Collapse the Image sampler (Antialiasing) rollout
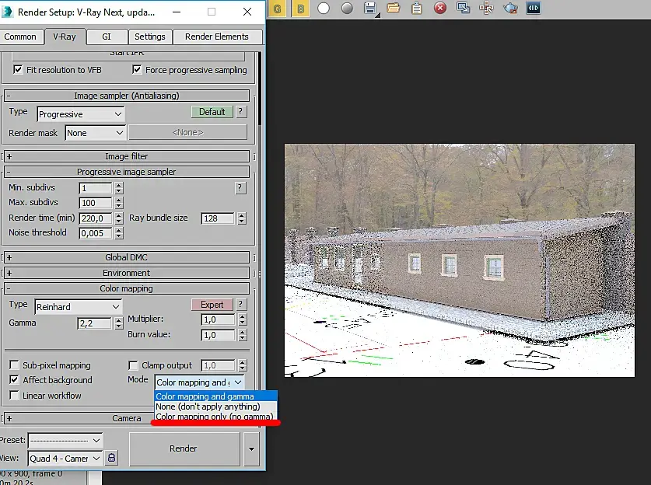The image size is (651, 485). (x=126, y=96)
